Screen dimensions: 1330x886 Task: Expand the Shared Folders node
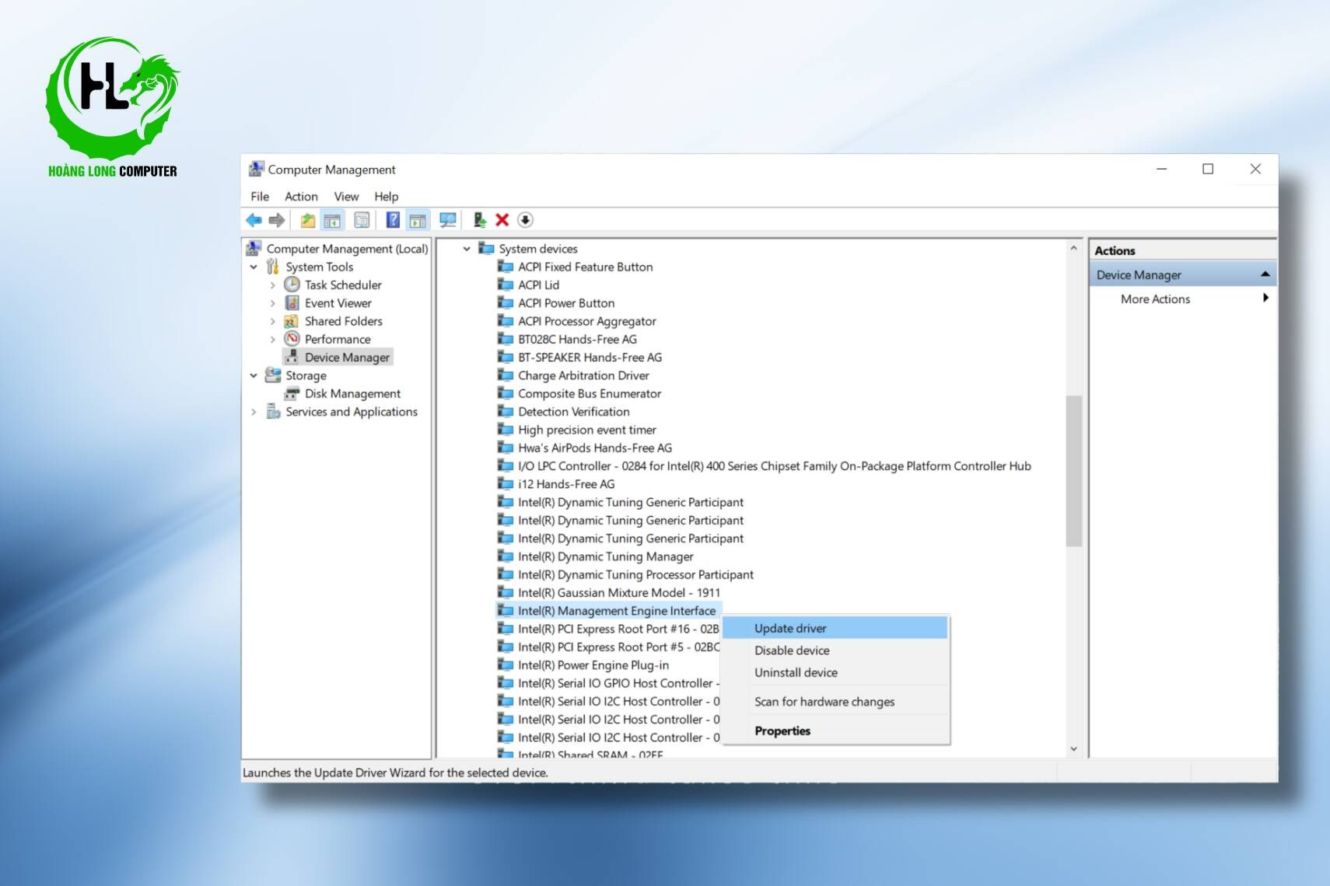coord(272,321)
